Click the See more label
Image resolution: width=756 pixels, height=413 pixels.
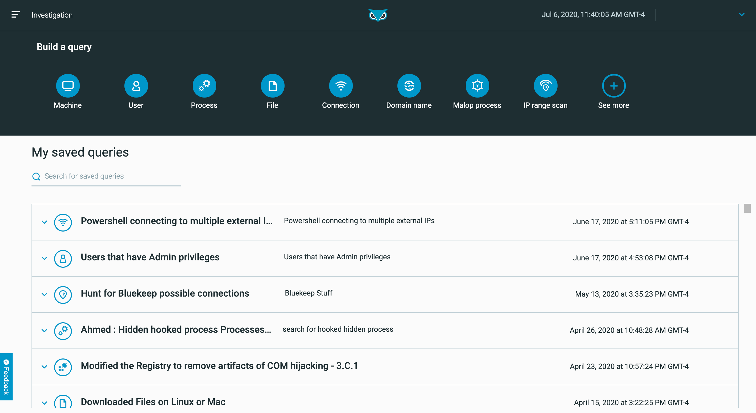click(614, 105)
